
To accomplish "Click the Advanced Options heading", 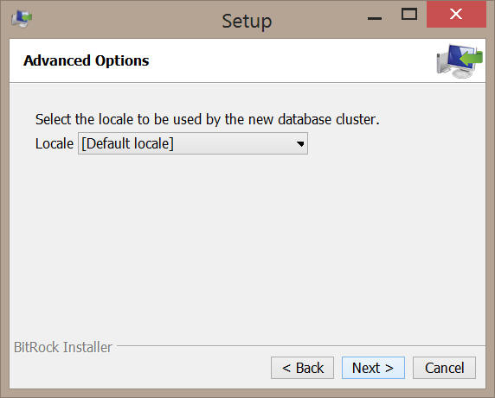I will (87, 60).
